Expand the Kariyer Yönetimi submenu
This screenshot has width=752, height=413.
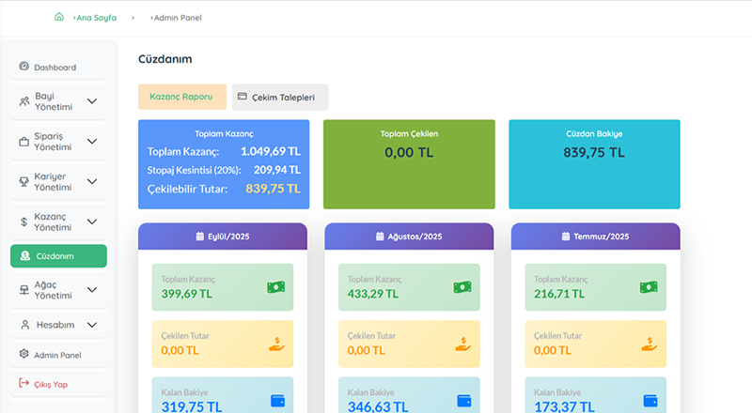[x=91, y=182]
